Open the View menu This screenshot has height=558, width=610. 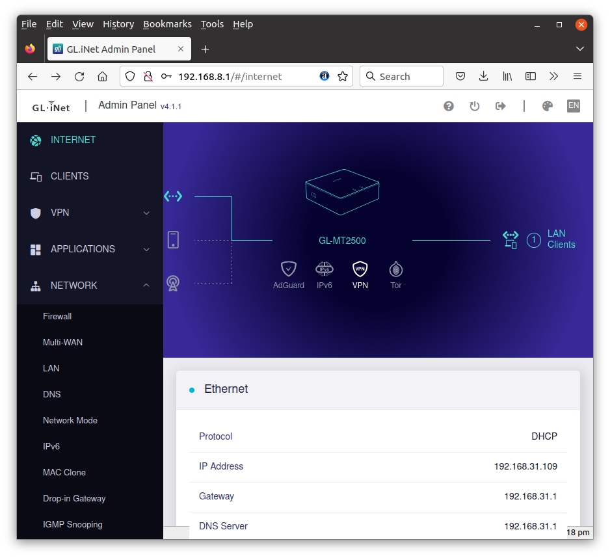click(x=83, y=24)
